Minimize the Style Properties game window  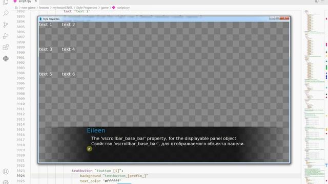272,18
